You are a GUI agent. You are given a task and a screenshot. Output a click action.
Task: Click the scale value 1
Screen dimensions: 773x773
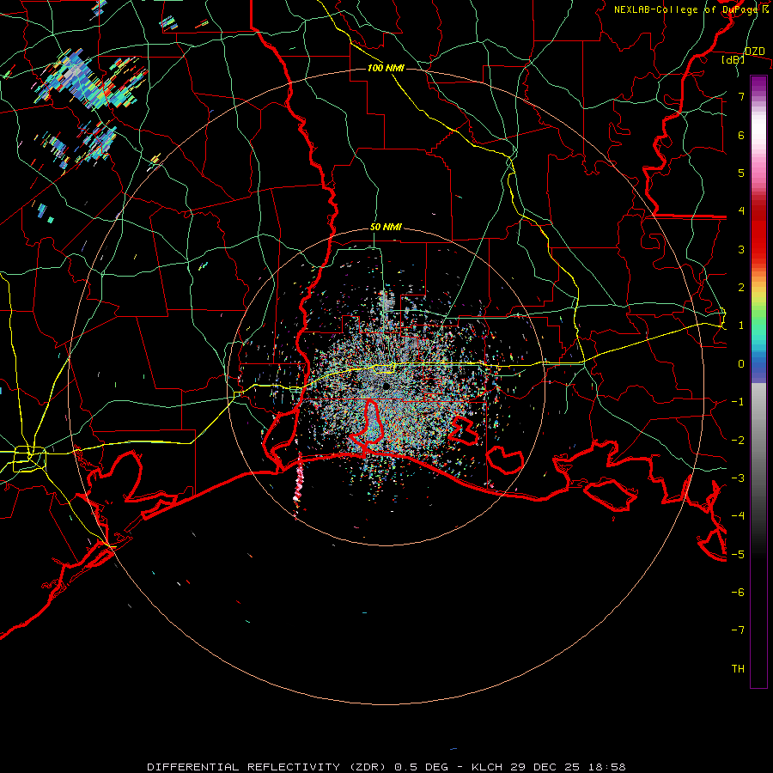click(741, 326)
